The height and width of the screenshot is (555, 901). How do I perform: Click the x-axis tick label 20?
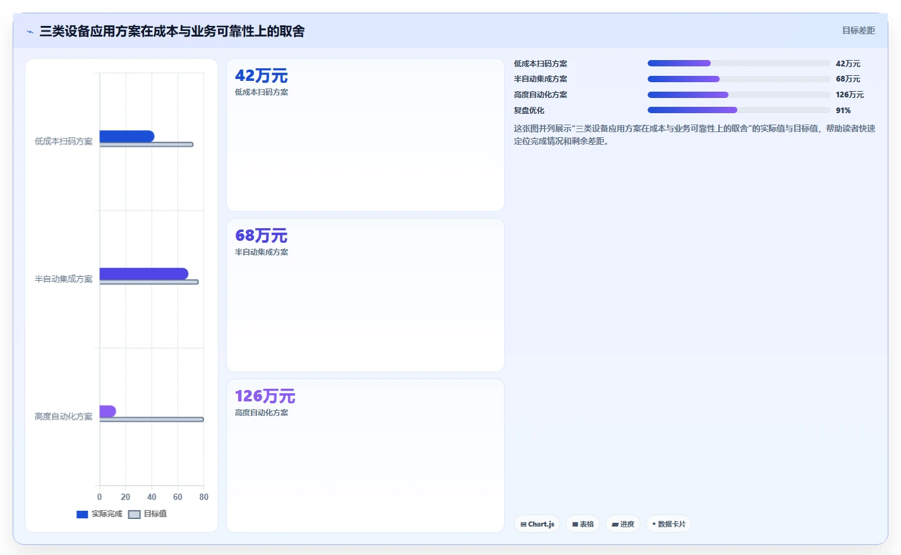[x=126, y=497]
